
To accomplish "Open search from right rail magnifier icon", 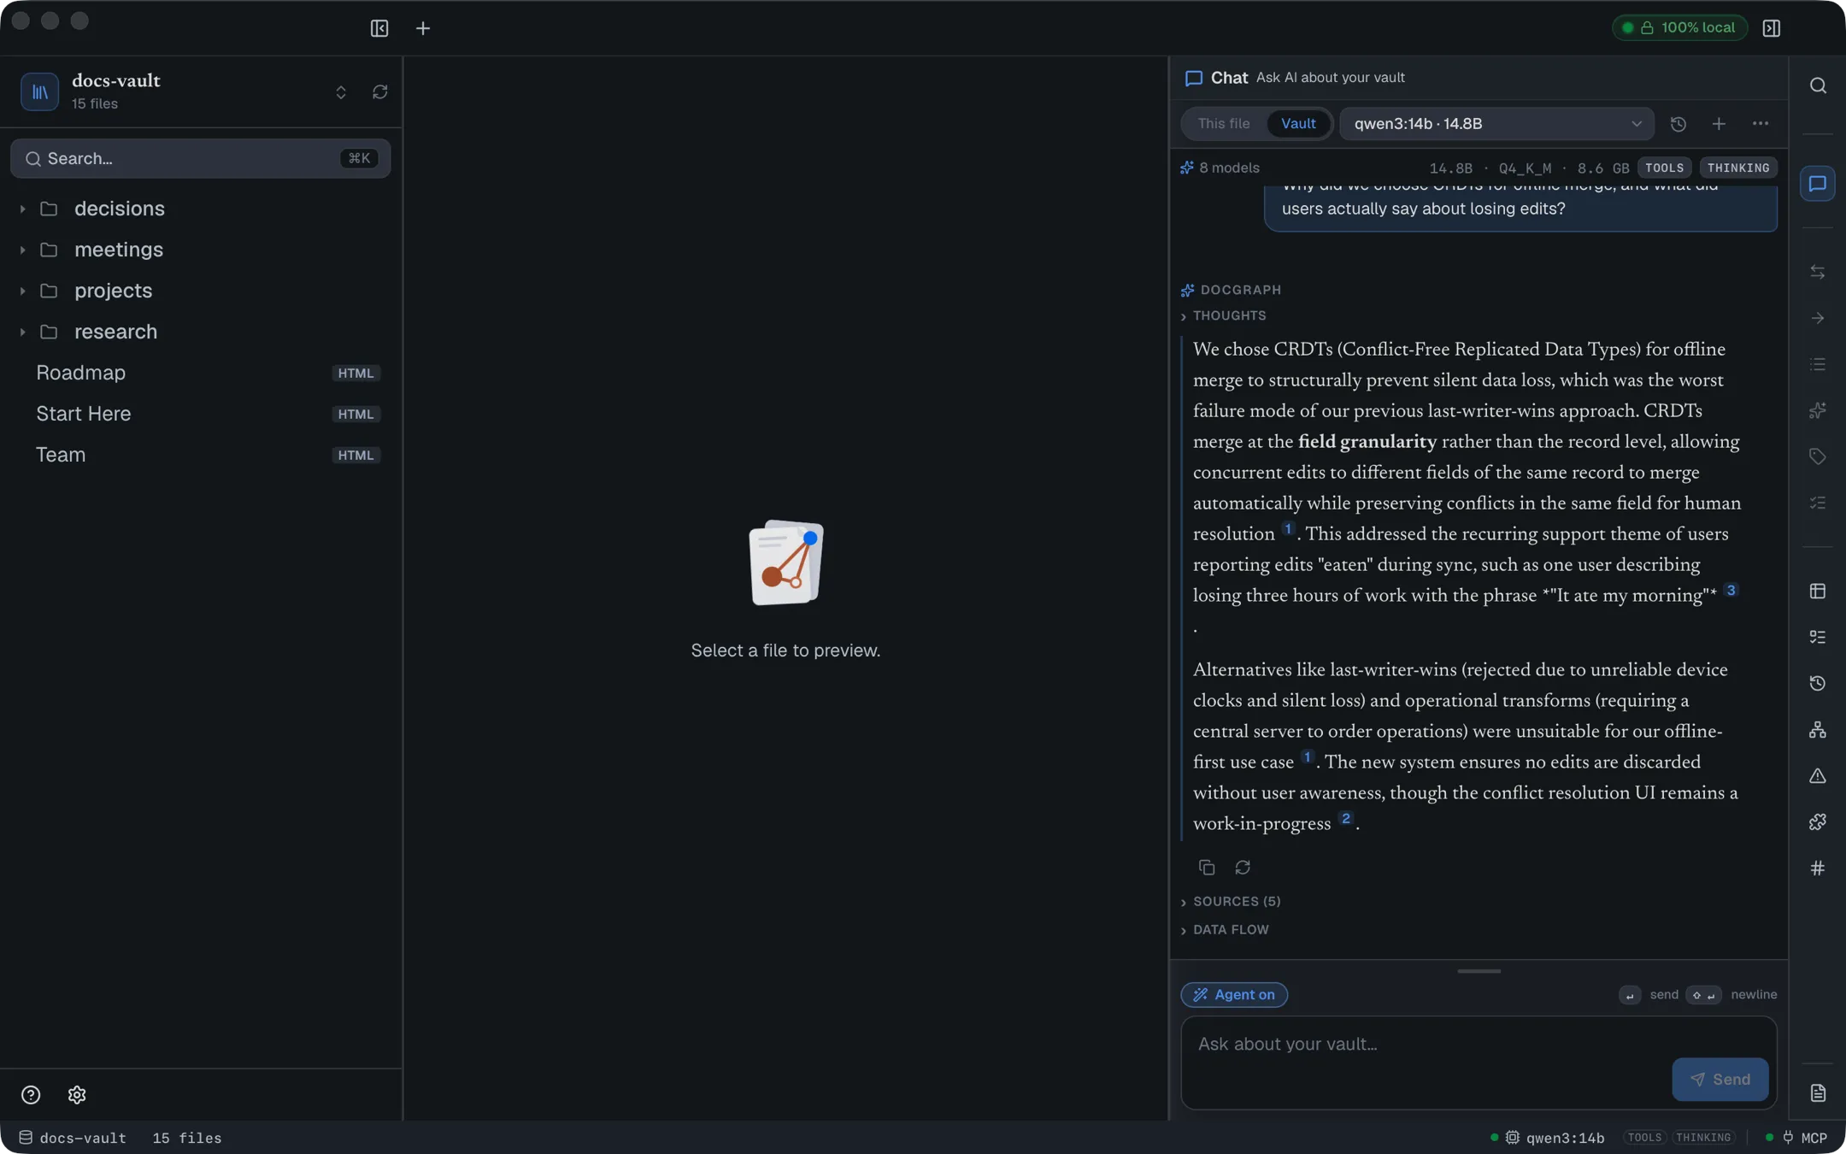I will point(1818,85).
